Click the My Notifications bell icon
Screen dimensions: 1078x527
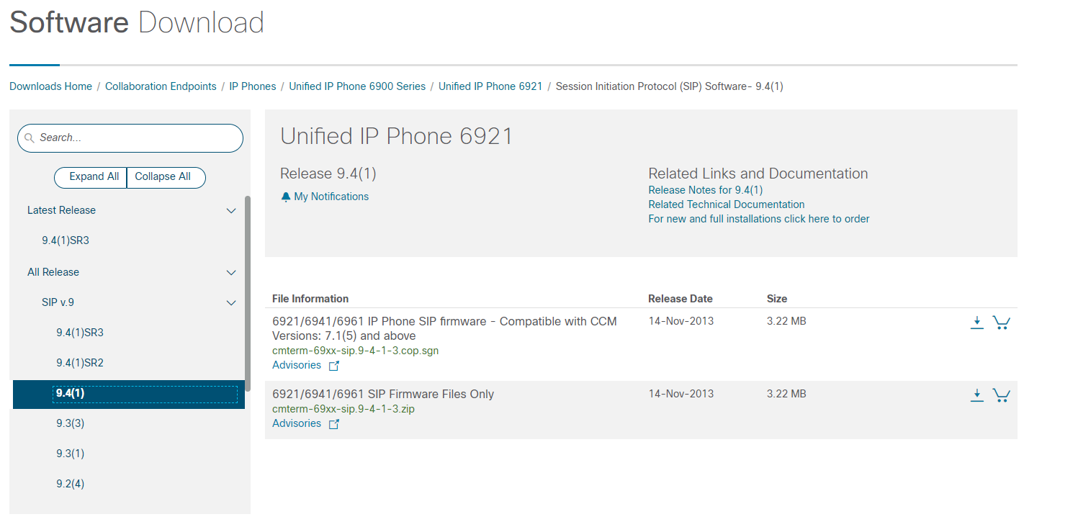[x=286, y=197]
